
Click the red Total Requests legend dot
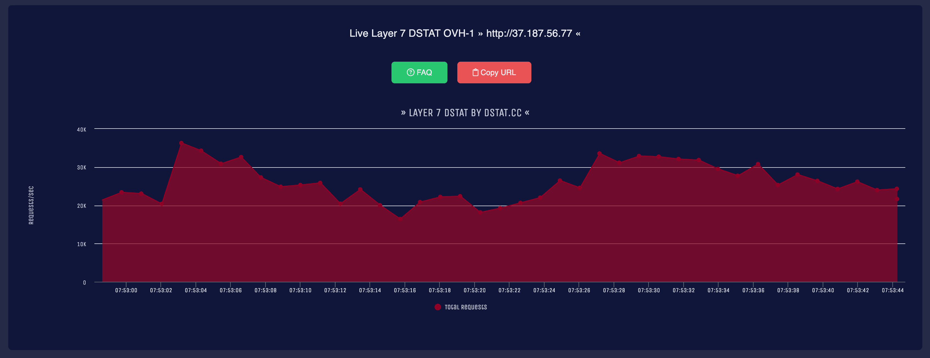pyautogui.click(x=438, y=307)
